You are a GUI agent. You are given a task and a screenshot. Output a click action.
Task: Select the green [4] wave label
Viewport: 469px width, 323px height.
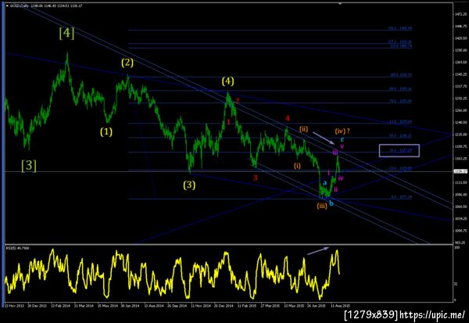66,33
